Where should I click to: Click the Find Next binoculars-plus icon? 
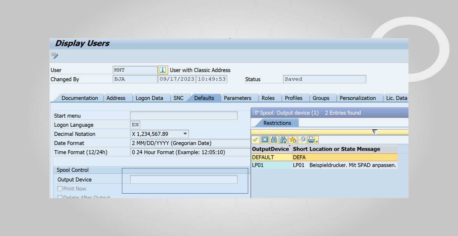click(284, 140)
